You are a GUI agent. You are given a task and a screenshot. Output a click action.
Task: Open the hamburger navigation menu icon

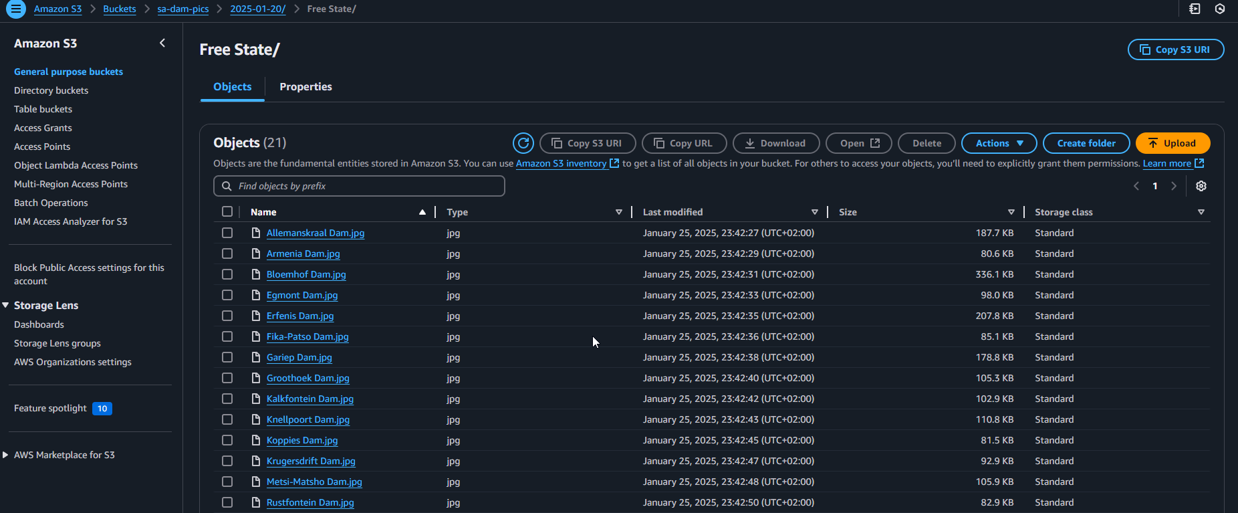[x=15, y=9]
